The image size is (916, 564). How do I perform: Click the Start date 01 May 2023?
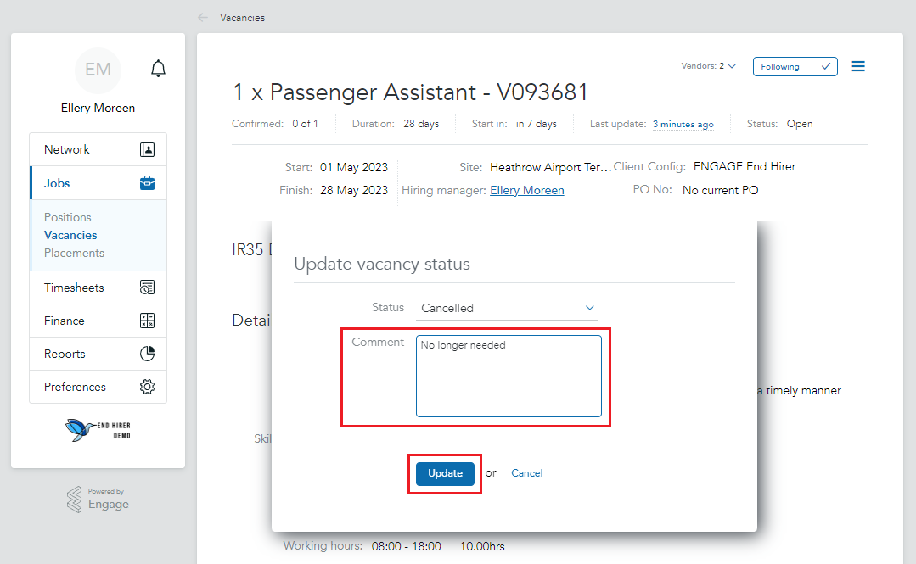click(x=354, y=168)
